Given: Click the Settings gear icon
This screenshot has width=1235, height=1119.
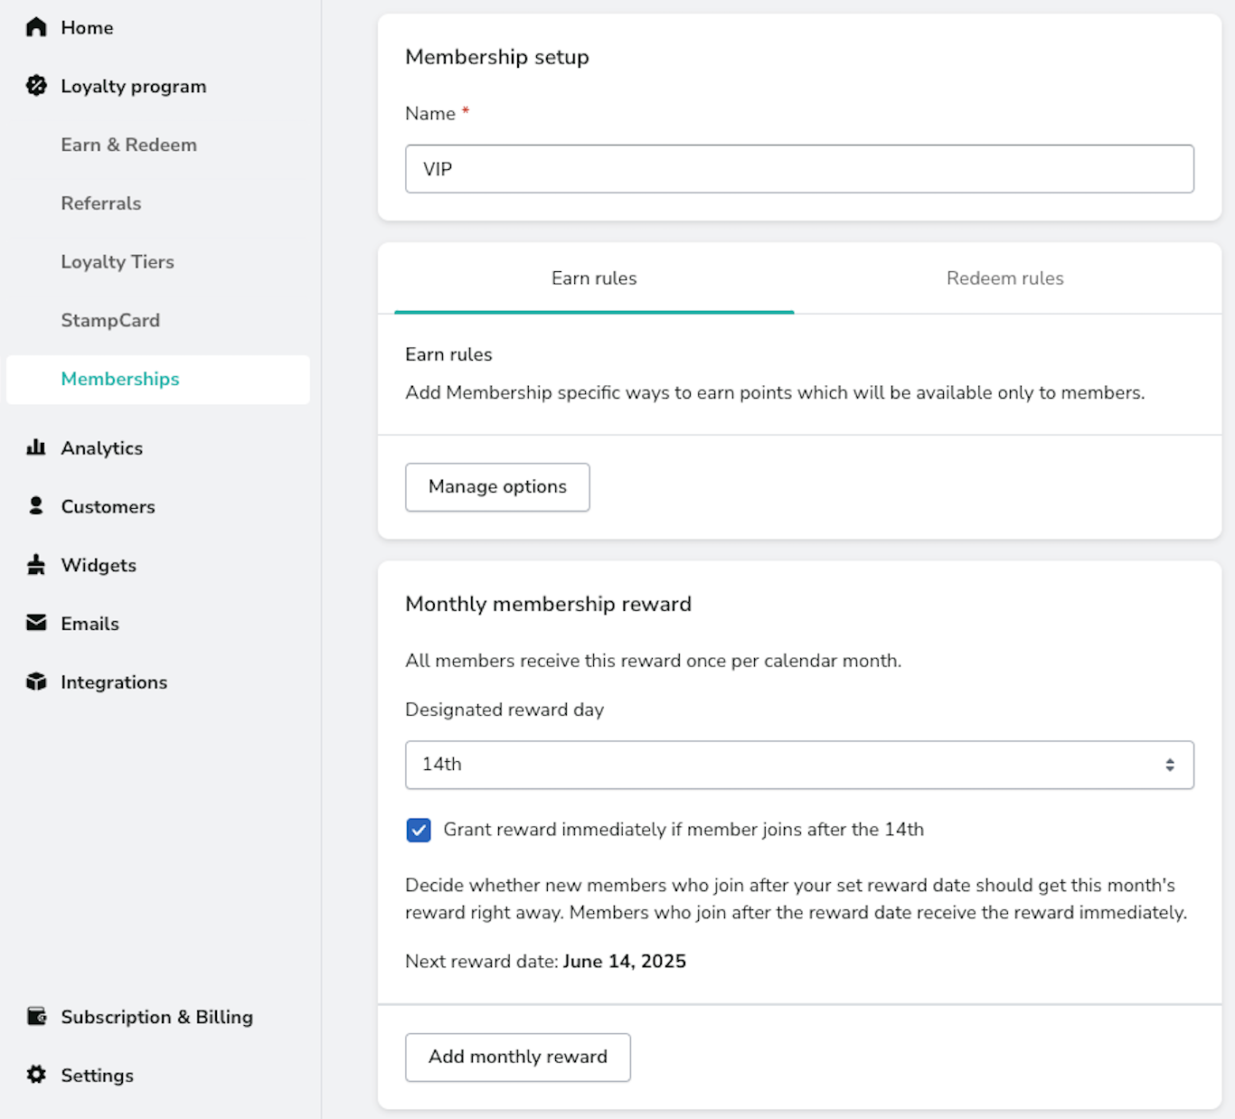Looking at the screenshot, I should point(36,1075).
